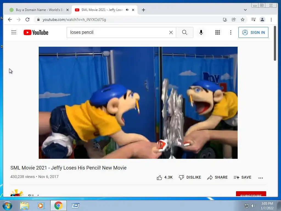281x211 pixels.
Task: Save video to playlist with SAVE
Action: coord(243,177)
